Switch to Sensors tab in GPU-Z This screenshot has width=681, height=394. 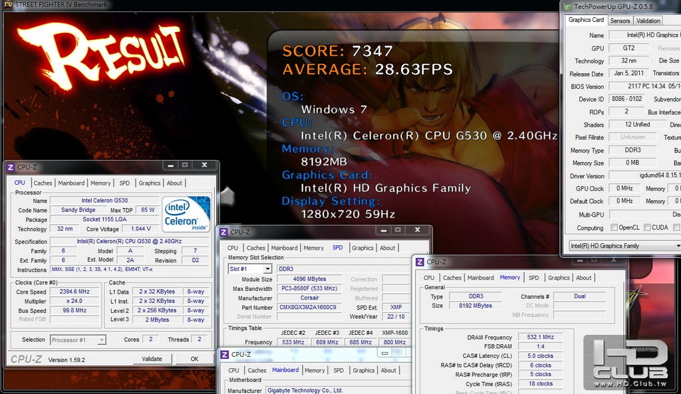click(x=620, y=21)
